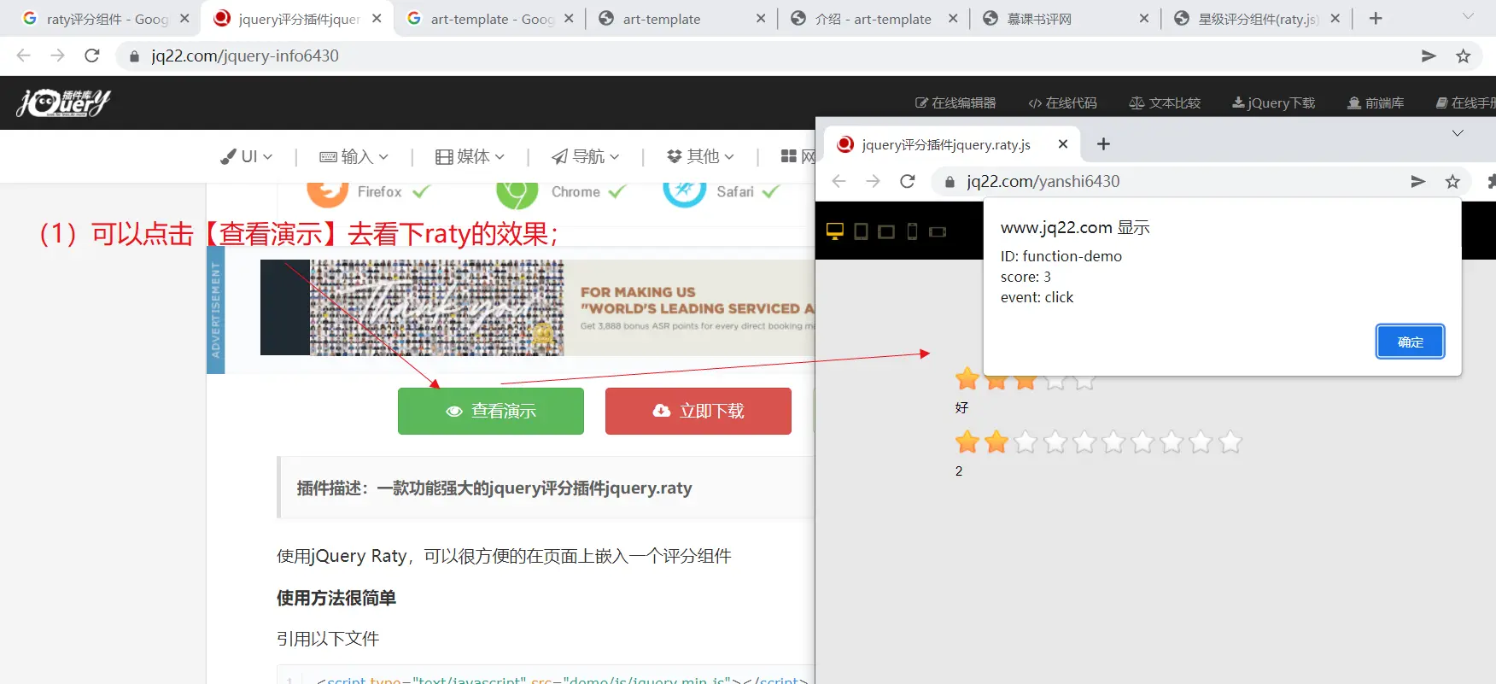Click the alert text "score: 3"
This screenshot has width=1496, height=684.
coord(1026,277)
